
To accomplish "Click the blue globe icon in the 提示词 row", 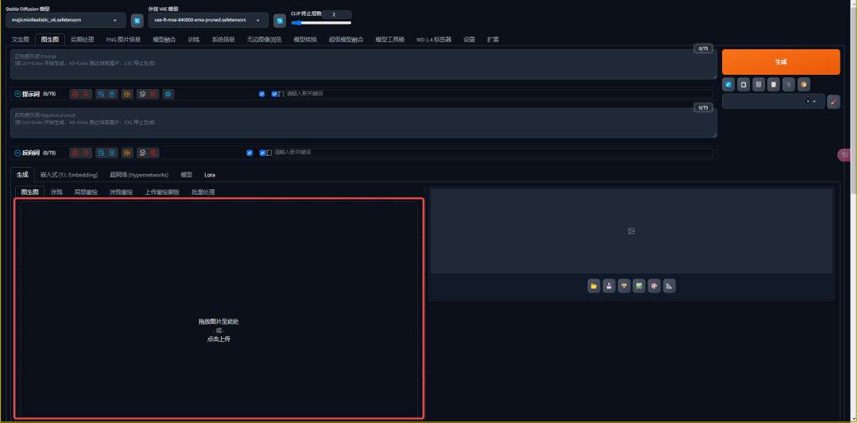I will 168,95.
